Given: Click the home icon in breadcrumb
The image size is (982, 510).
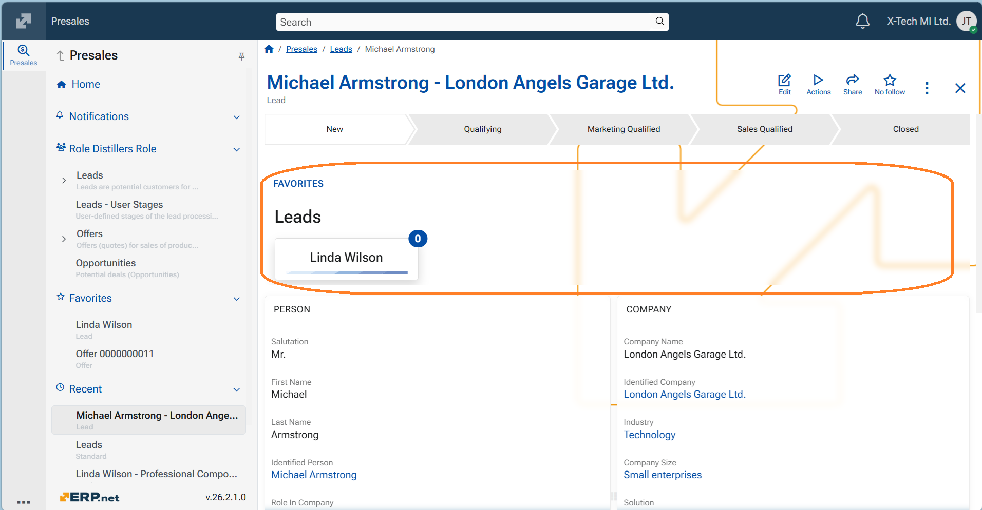Looking at the screenshot, I should click(x=269, y=49).
